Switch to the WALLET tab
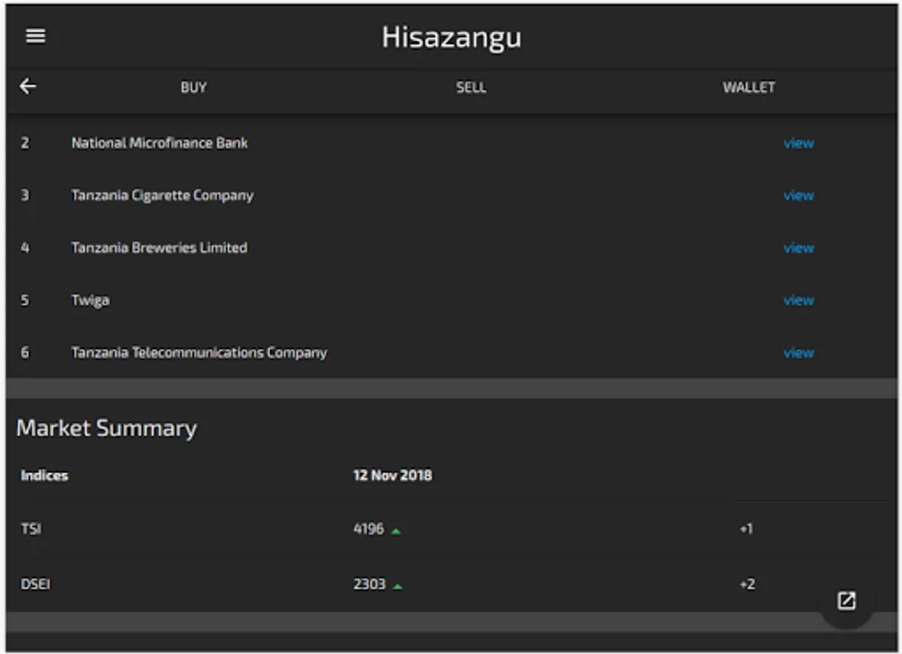Viewport: 902px width, 654px height. pyautogui.click(x=748, y=87)
